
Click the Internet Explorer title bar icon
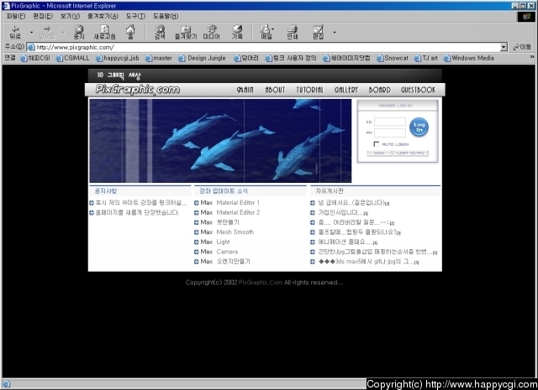tap(6, 6)
